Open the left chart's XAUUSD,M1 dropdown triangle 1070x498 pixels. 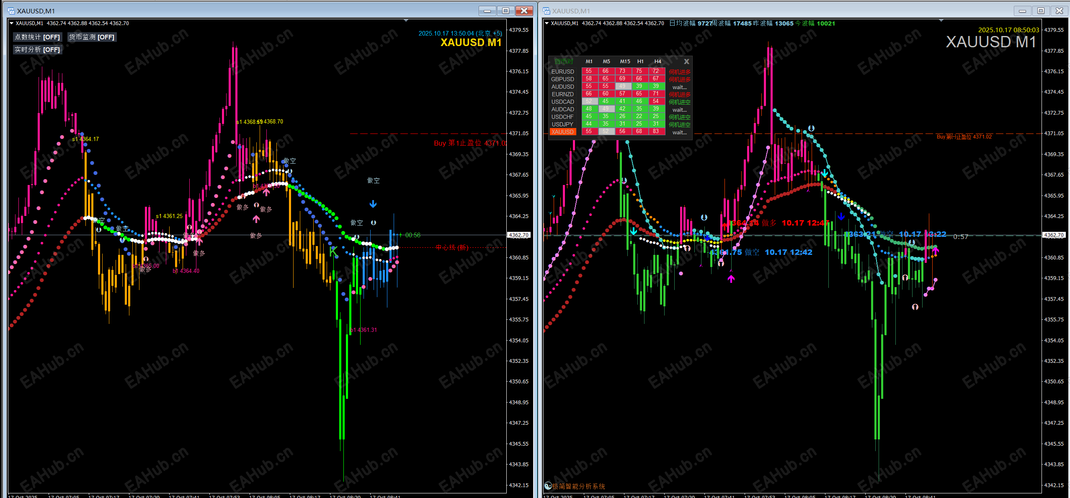tap(12, 23)
